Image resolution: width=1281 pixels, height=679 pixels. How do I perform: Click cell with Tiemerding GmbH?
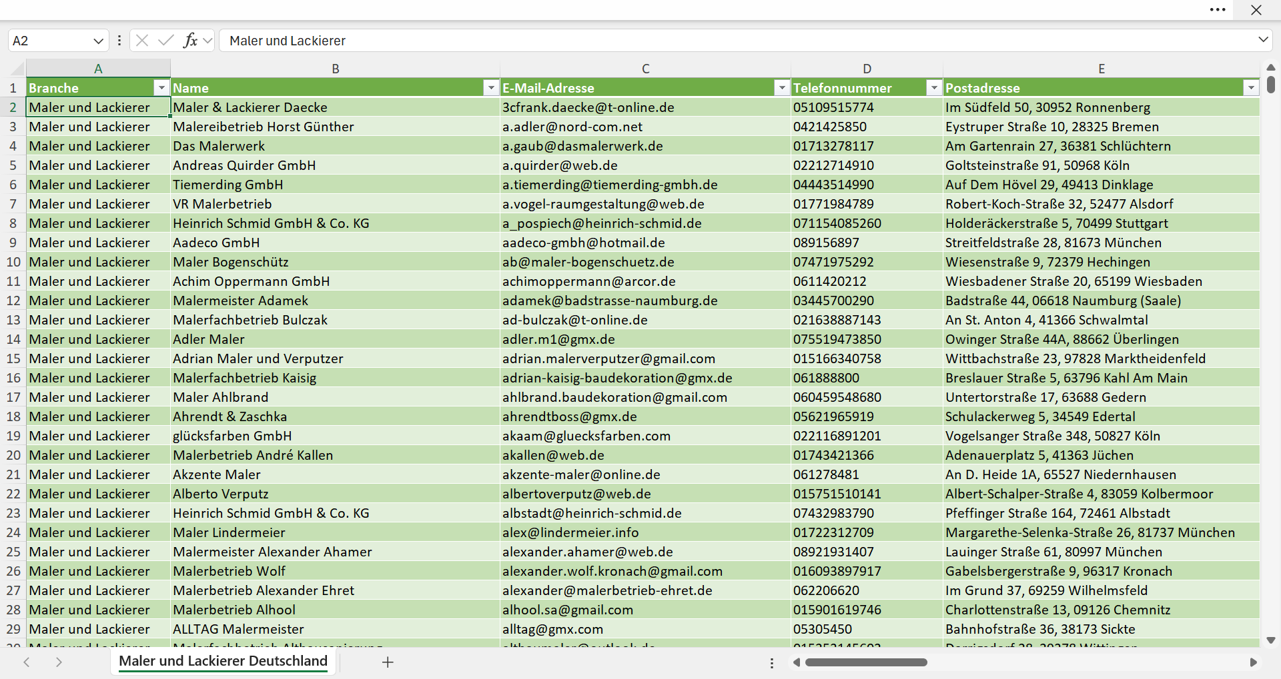click(x=335, y=185)
